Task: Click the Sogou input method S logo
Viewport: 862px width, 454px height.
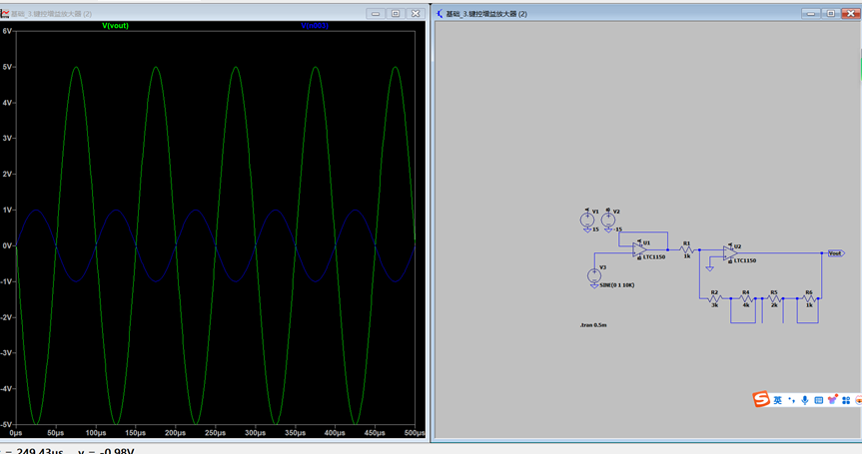Action: tap(761, 399)
